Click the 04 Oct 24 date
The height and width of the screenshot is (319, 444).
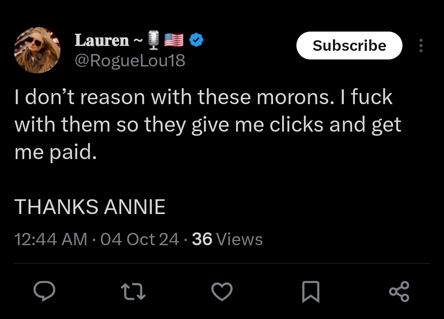(140, 239)
